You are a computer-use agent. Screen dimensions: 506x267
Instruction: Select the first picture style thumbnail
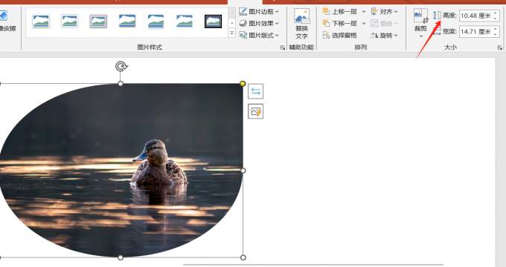[x=41, y=22]
